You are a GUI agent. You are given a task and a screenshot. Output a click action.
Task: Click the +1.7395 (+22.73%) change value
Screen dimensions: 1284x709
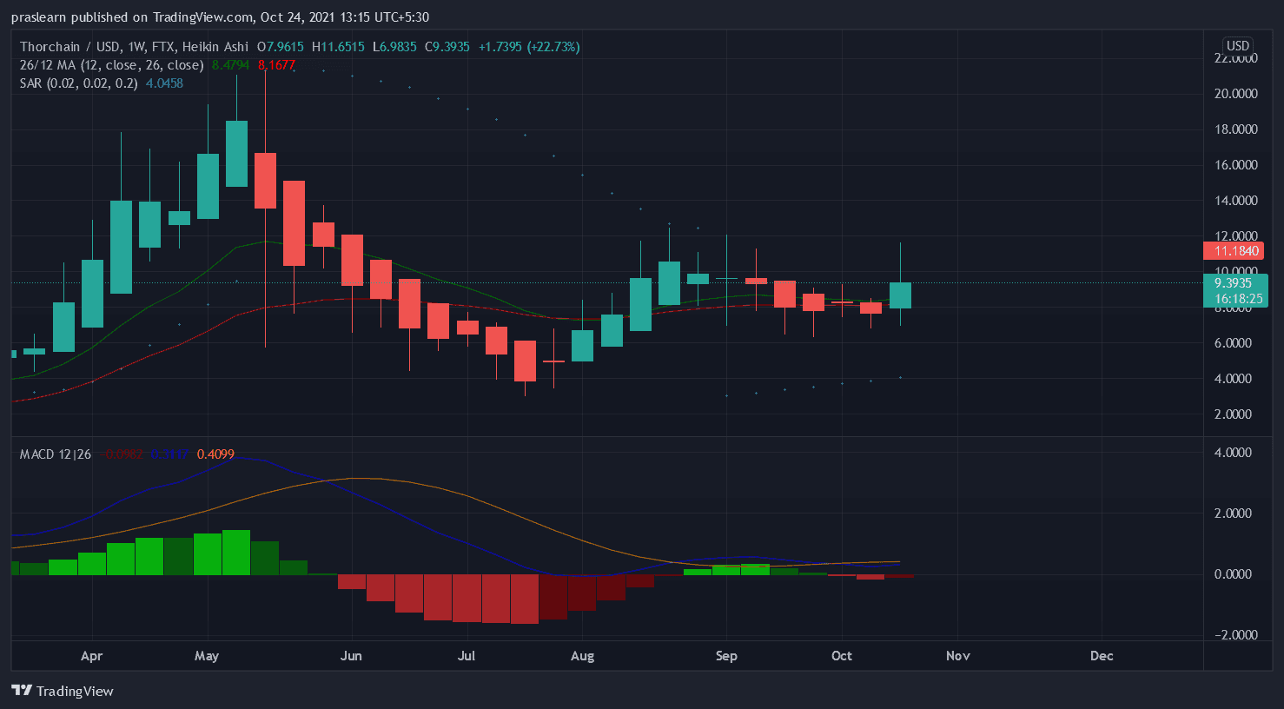(529, 47)
